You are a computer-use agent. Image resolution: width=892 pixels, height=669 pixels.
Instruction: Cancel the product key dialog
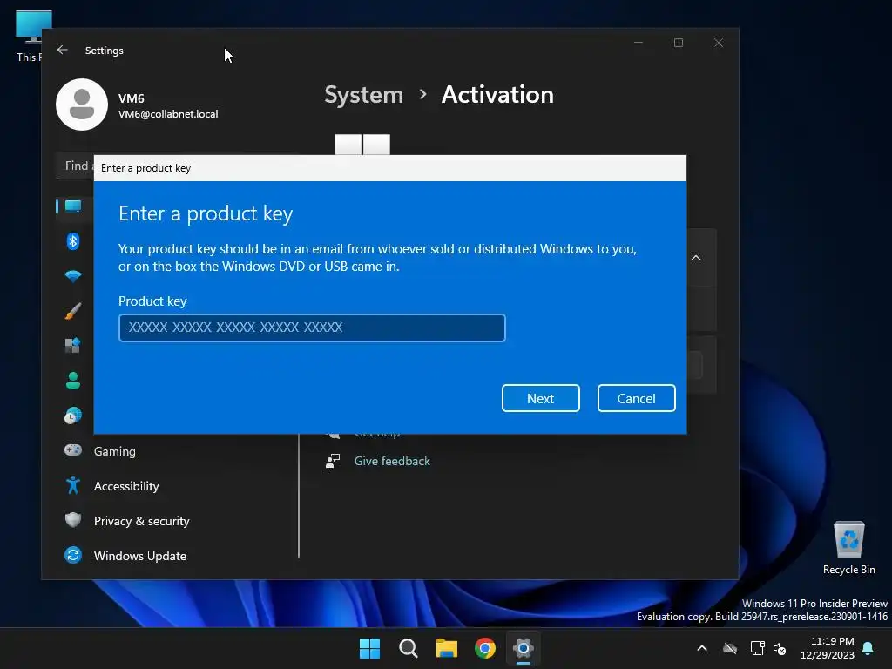(636, 398)
